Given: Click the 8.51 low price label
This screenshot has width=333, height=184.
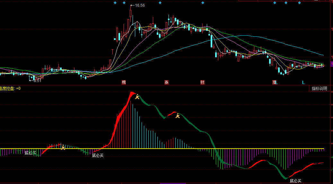Looking at the screenshot, I should point(37,80).
